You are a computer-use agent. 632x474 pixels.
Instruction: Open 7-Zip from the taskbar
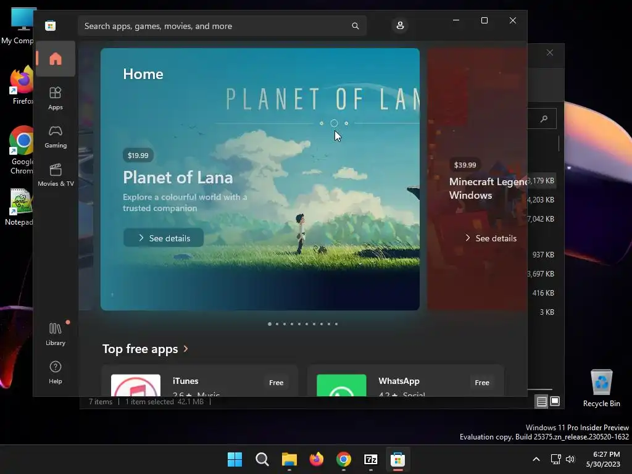[x=371, y=459]
